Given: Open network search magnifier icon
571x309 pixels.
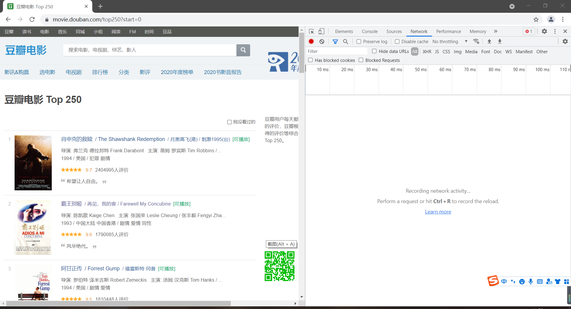Looking at the screenshot, I should (x=346, y=42).
